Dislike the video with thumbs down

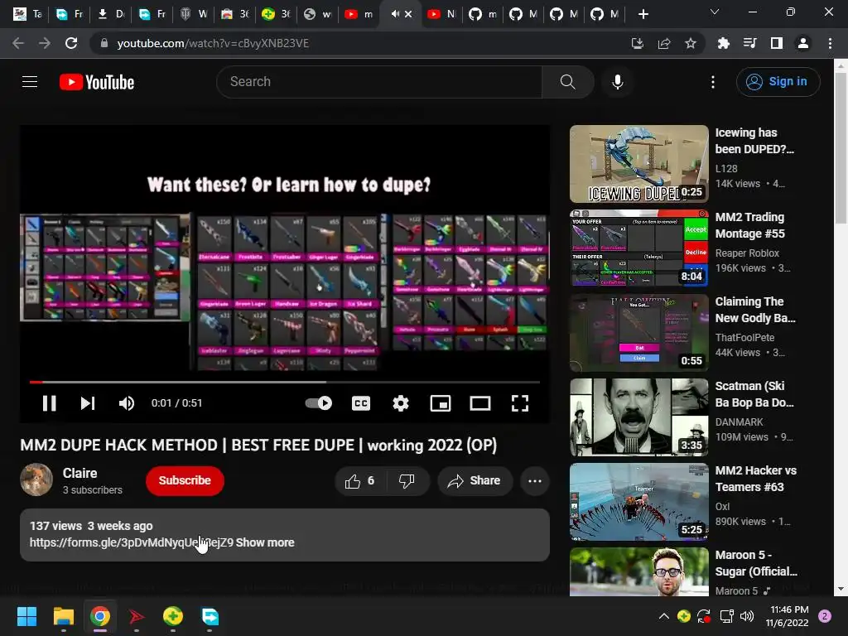(407, 481)
